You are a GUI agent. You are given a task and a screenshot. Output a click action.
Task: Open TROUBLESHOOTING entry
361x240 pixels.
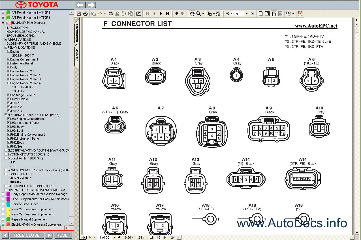pyautogui.click(x=21, y=36)
